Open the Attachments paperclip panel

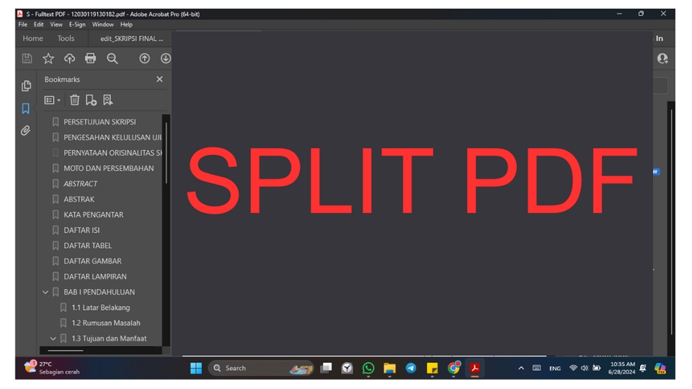(x=26, y=130)
